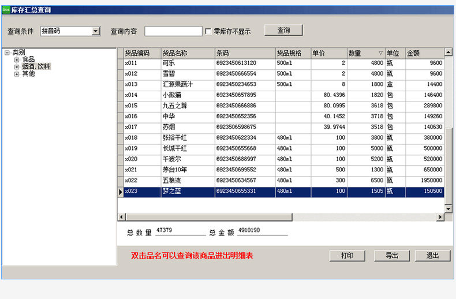Click the 总金额 field showing 4910190

(x=262, y=231)
